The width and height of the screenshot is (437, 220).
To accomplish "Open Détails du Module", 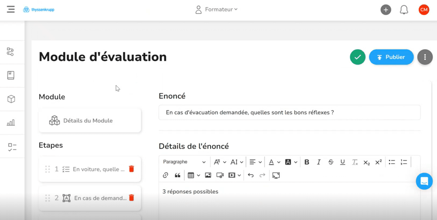I will (90, 121).
